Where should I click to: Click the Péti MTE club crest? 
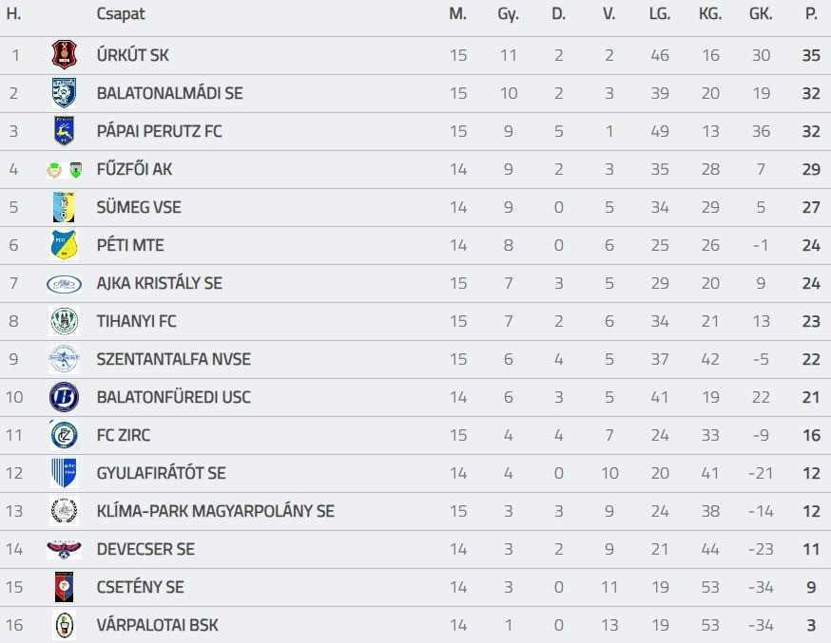[64, 245]
